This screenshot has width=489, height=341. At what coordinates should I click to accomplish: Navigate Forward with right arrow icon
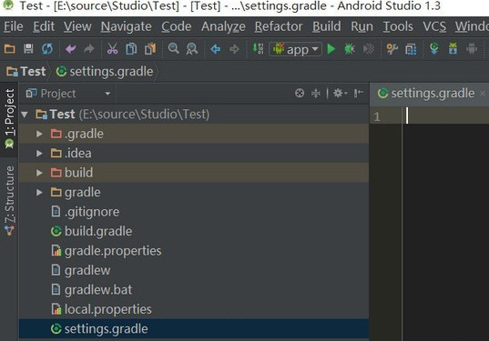(x=234, y=49)
